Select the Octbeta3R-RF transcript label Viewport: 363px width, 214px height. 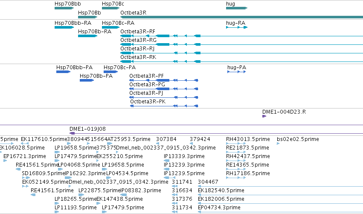138,32
